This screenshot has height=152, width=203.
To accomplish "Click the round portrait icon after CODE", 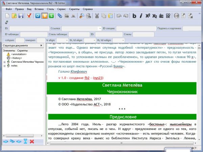I will click(177, 16).
